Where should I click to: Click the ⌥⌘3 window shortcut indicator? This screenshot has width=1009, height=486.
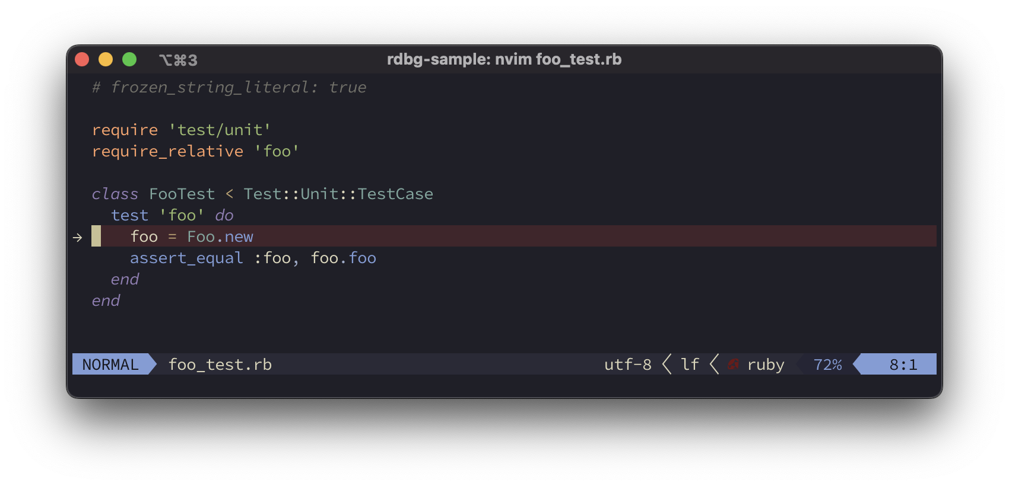click(178, 60)
